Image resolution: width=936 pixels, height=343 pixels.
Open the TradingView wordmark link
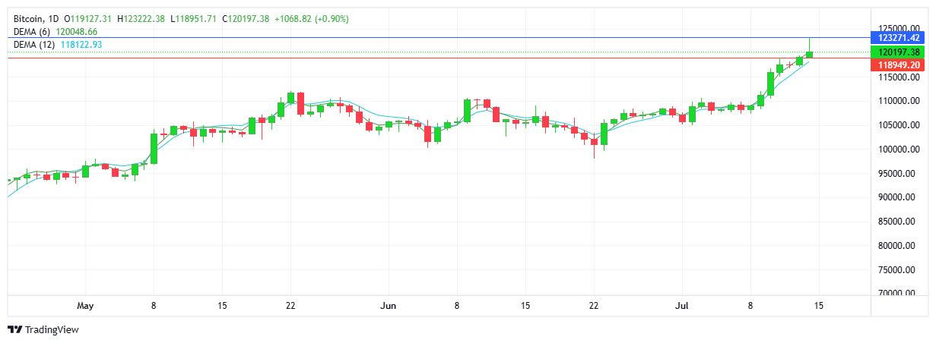tap(52, 330)
